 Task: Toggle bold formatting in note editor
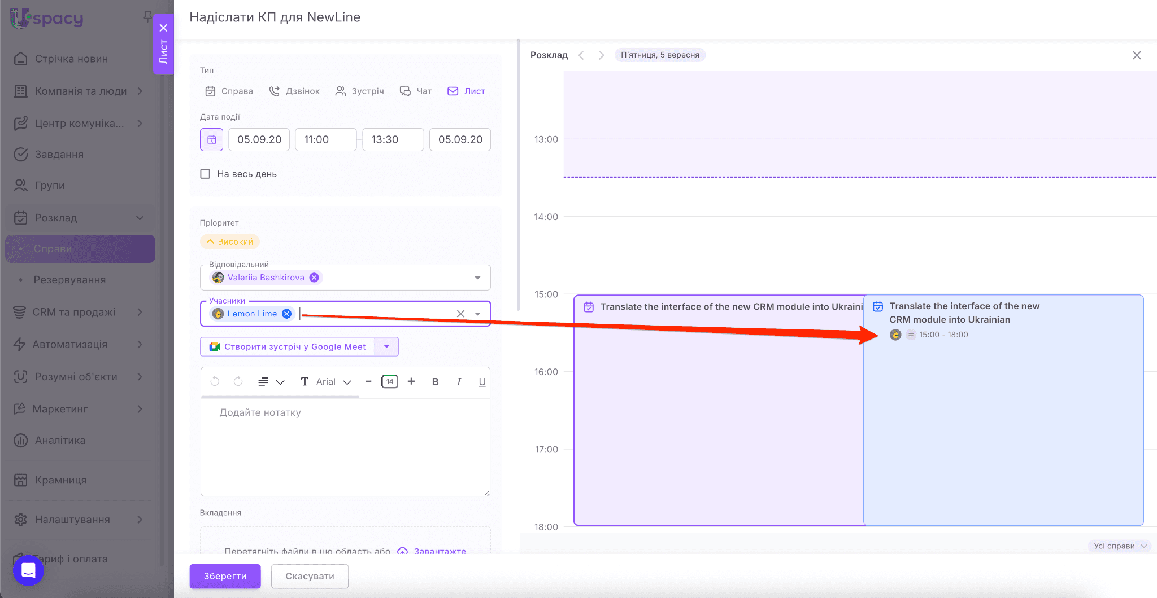coord(435,381)
